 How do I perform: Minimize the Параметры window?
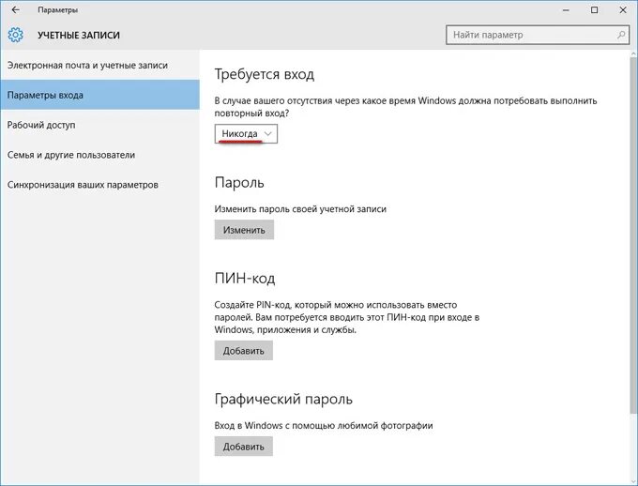pos(566,10)
